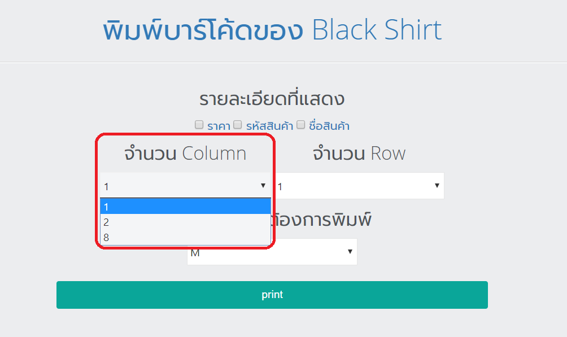Choose option 2 in Column list
This screenshot has width=567, height=337.
coord(185,222)
